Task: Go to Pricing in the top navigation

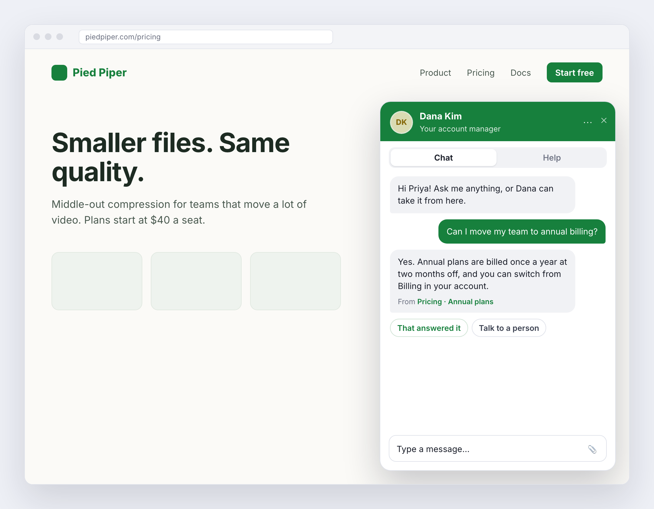Action: coord(481,73)
